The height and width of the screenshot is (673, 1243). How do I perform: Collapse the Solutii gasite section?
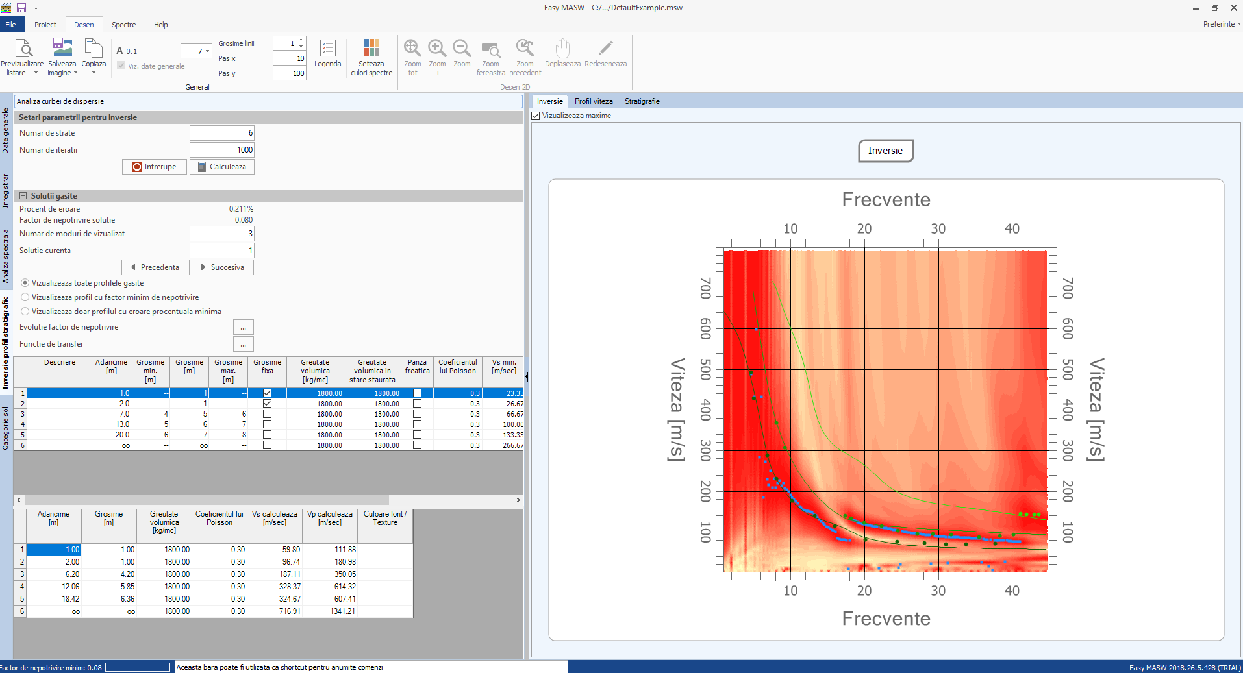pyautogui.click(x=23, y=195)
